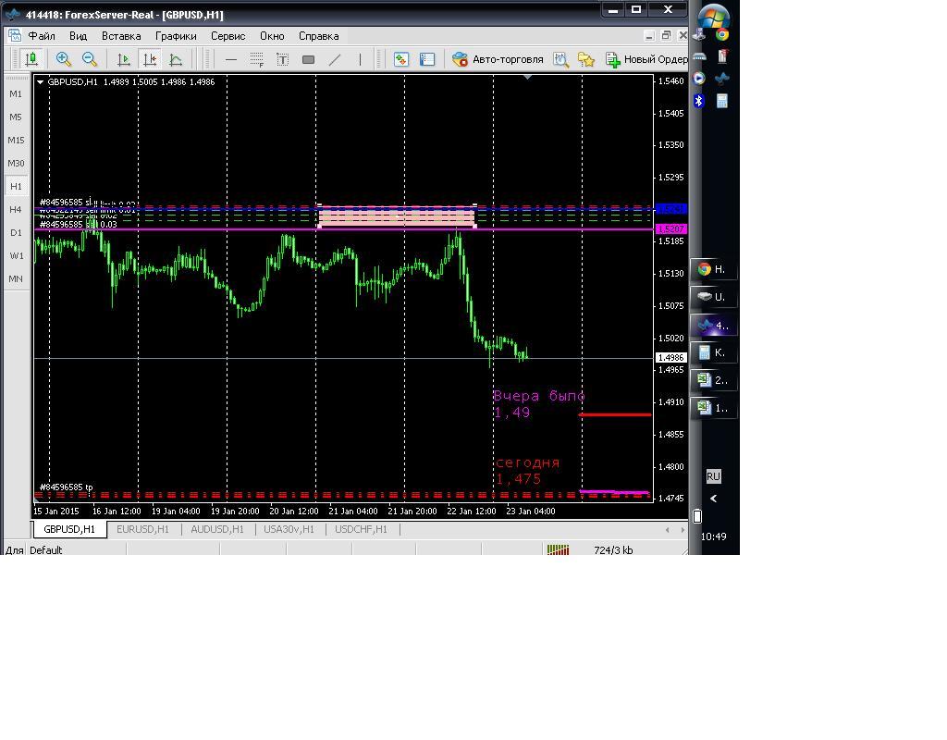Open the Сервис menu

228,36
